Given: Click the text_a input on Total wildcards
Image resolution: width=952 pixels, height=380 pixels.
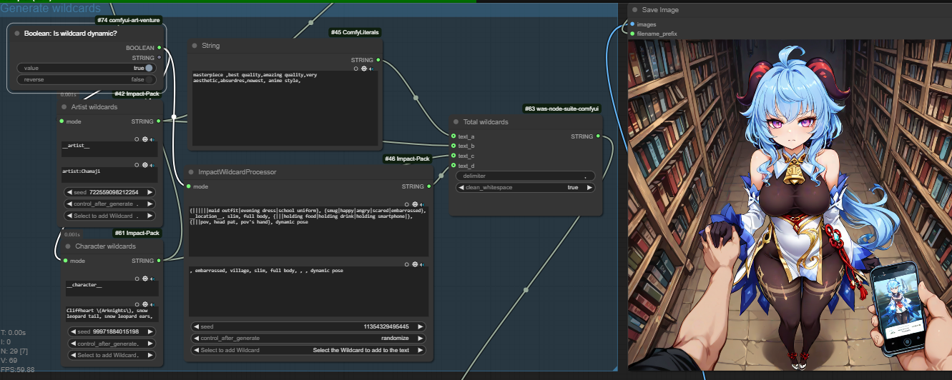Looking at the screenshot, I should [x=453, y=136].
